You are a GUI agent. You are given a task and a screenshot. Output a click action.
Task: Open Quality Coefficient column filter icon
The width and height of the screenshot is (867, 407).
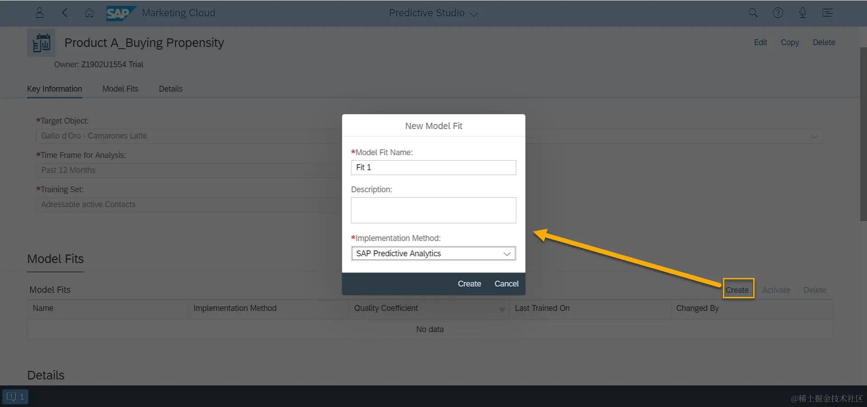coord(502,310)
